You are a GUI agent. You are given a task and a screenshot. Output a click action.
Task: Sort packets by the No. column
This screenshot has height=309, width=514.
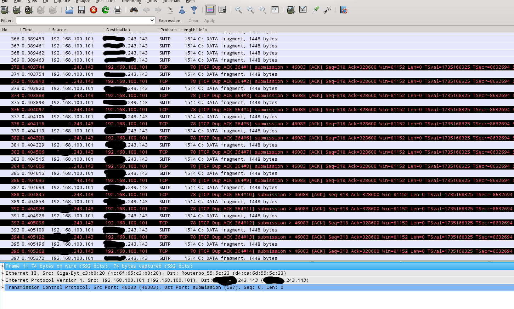tap(10, 30)
